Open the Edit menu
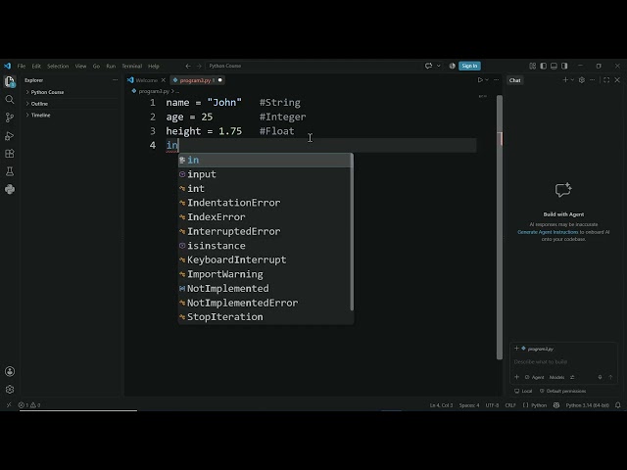The width and height of the screenshot is (627, 470). click(x=36, y=66)
